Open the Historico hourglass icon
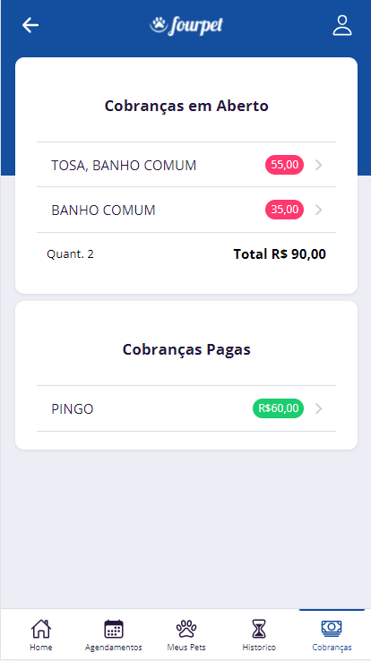Viewport: 371px width, 661px height. [259, 629]
